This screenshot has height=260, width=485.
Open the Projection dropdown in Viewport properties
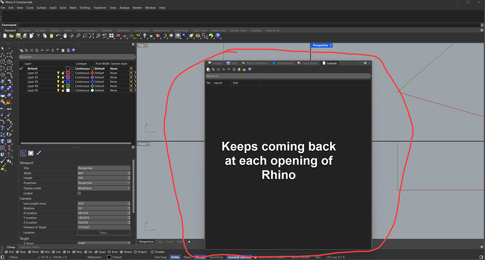tap(104, 183)
